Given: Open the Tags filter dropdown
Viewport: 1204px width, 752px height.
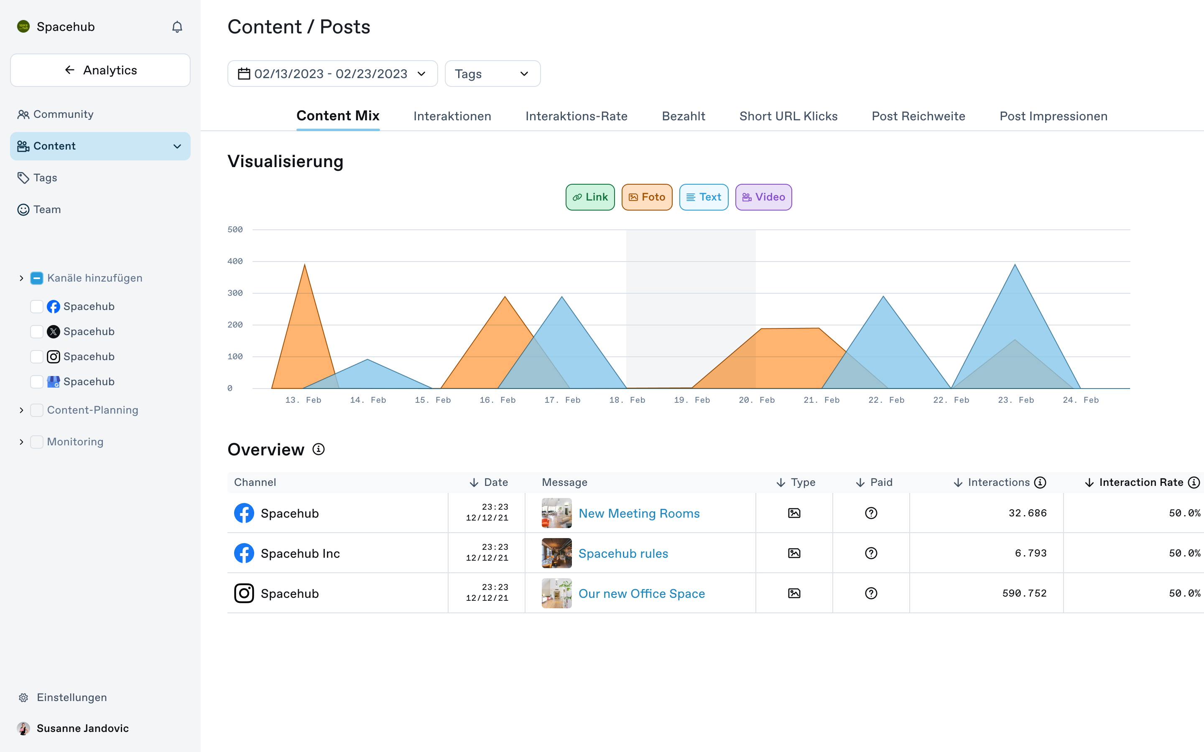Looking at the screenshot, I should pos(492,74).
